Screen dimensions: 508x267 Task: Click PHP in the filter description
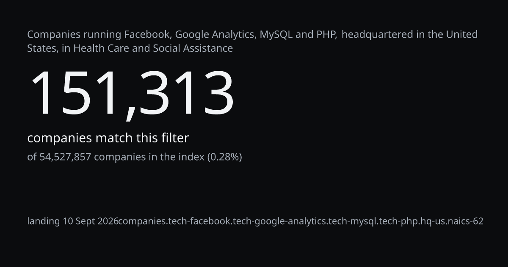tap(326, 34)
